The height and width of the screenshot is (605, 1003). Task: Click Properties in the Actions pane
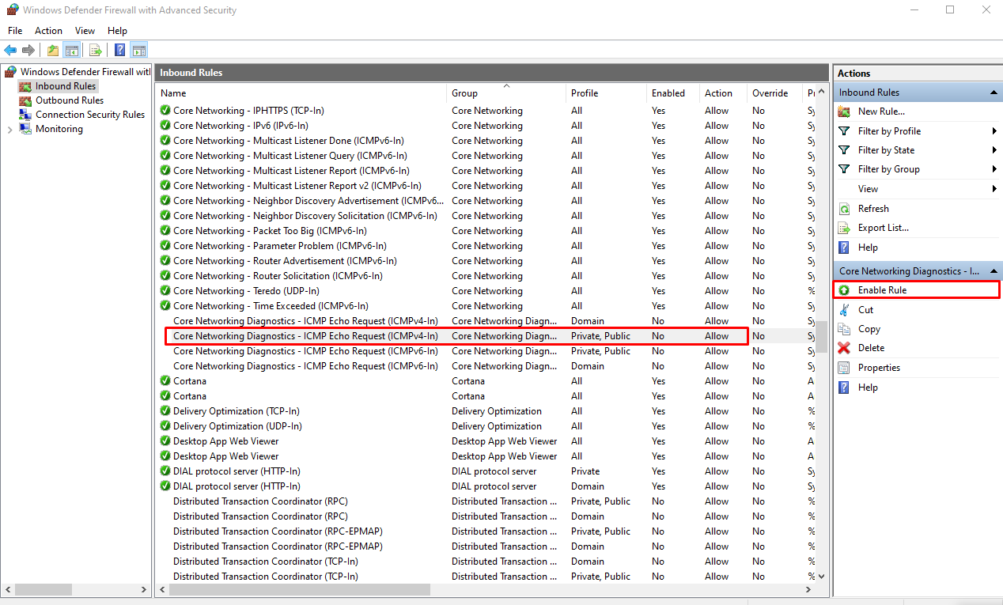pyautogui.click(x=879, y=368)
